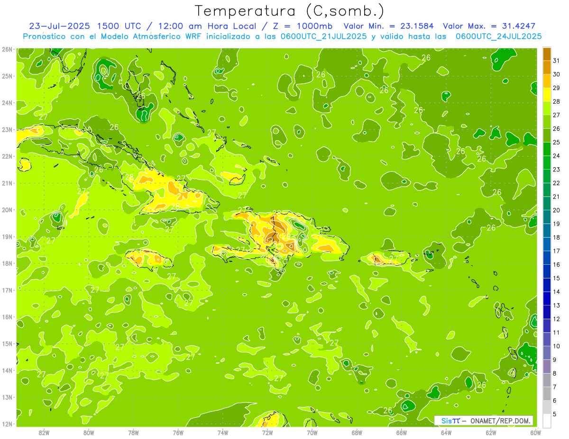The image size is (569, 439).
Task: Click the '20' value on the colour scale
Action: tap(557, 210)
